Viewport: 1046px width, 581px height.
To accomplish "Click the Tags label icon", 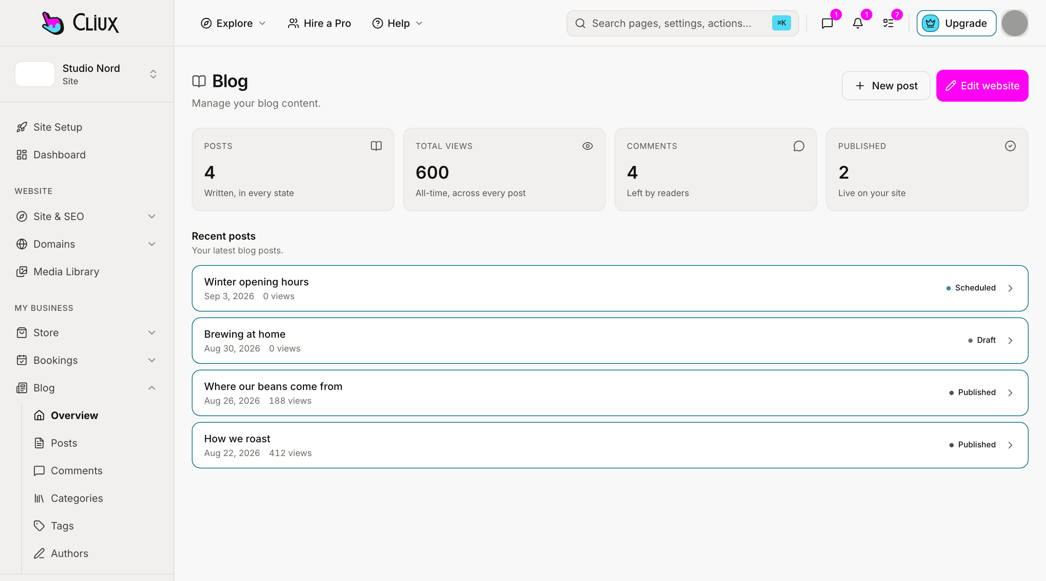I will tap(39, 526).
